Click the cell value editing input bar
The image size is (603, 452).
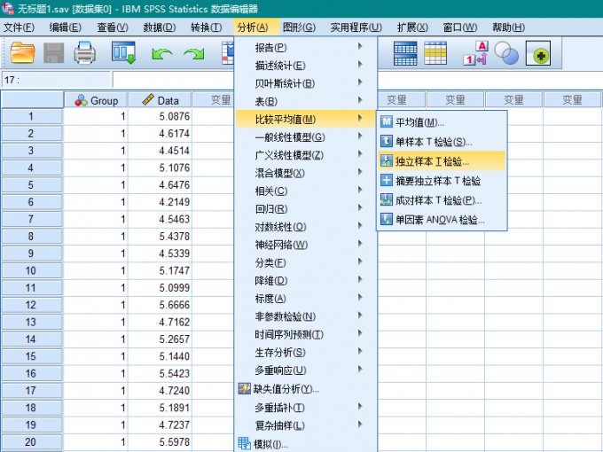(x=173, y=80)
